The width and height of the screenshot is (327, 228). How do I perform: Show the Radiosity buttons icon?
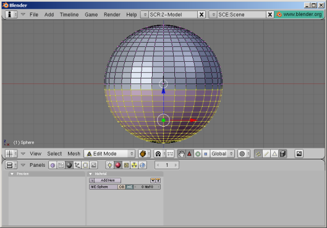coord(134,165)
